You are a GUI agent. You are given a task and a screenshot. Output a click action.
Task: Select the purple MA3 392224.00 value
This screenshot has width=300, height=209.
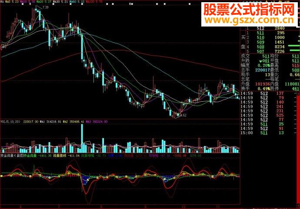coord(97,122)
